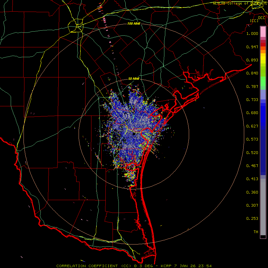Select the 0.733 colorbar value
Screen dimensions: 268x268
point(252,100)
